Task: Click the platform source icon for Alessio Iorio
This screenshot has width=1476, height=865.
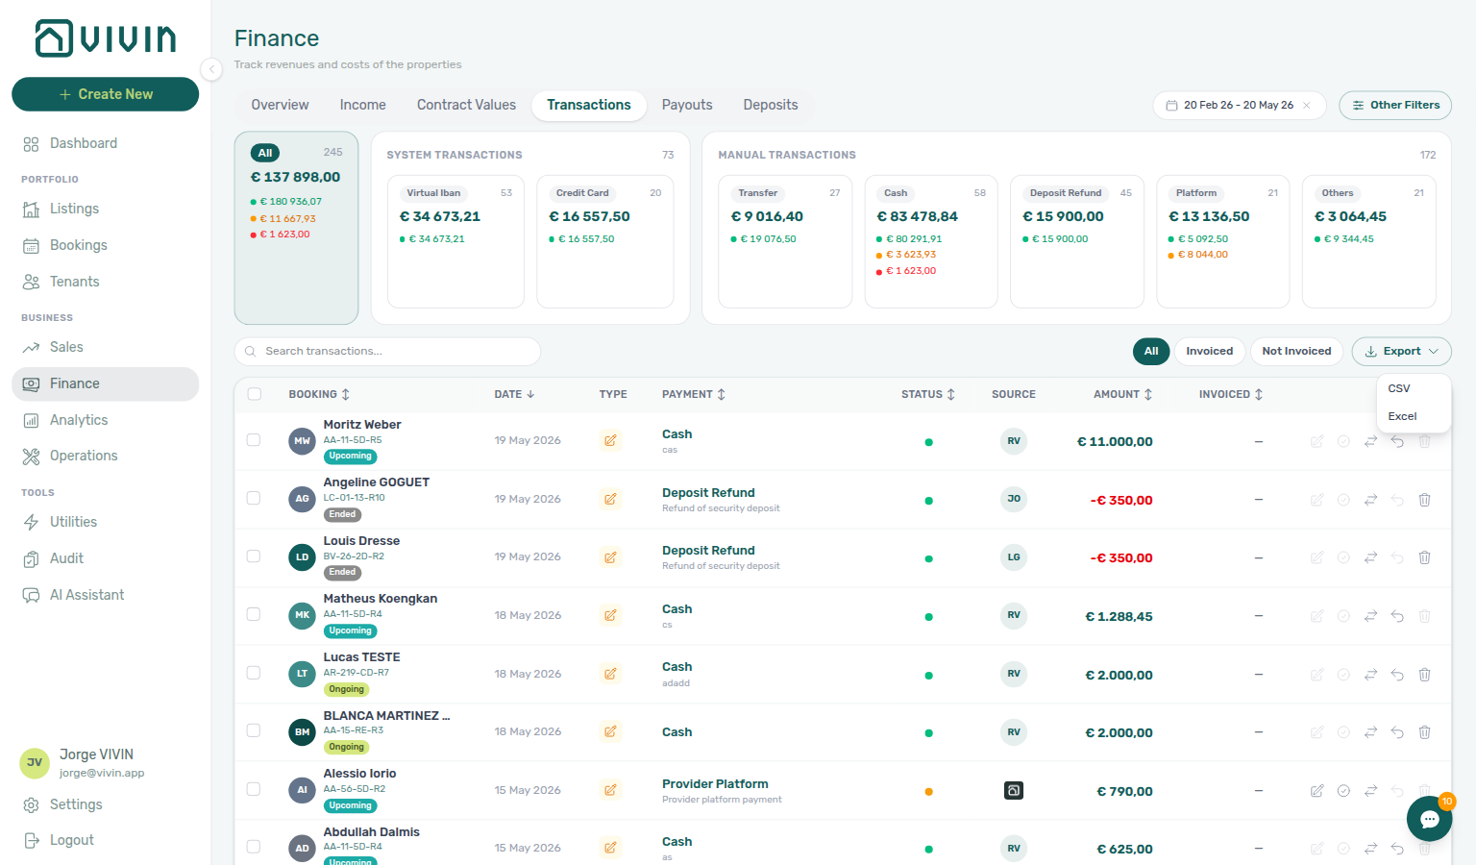Action: (1014, 791)
